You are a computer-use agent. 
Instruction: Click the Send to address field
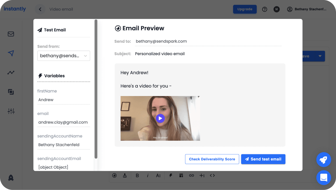(208, 41)
